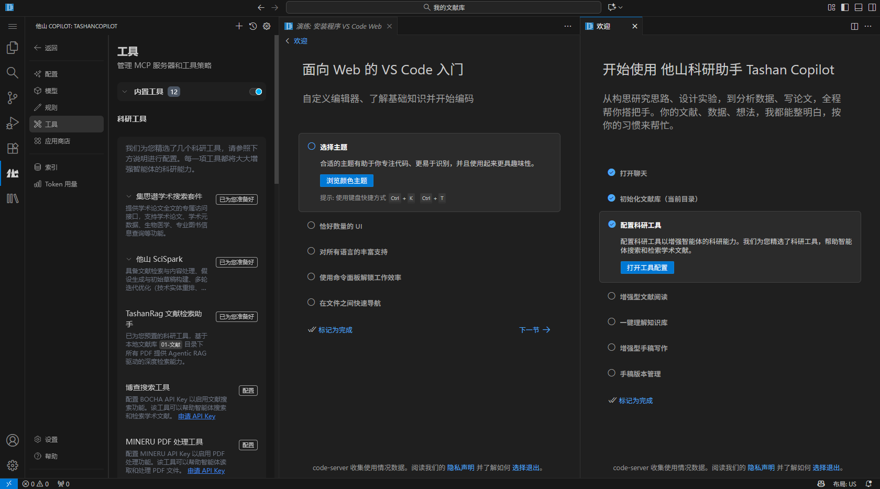
Task: Select 模型 in the settings side menu
Action: 51,91
